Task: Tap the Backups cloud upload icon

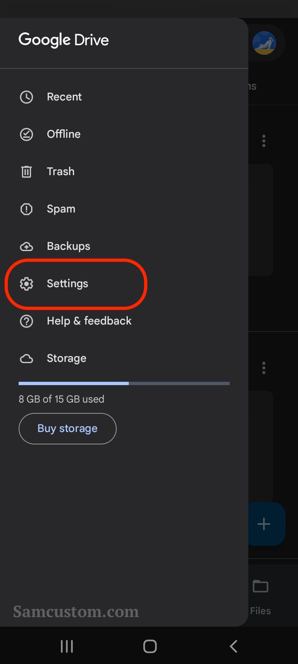Action: click(x=26, y=247)
